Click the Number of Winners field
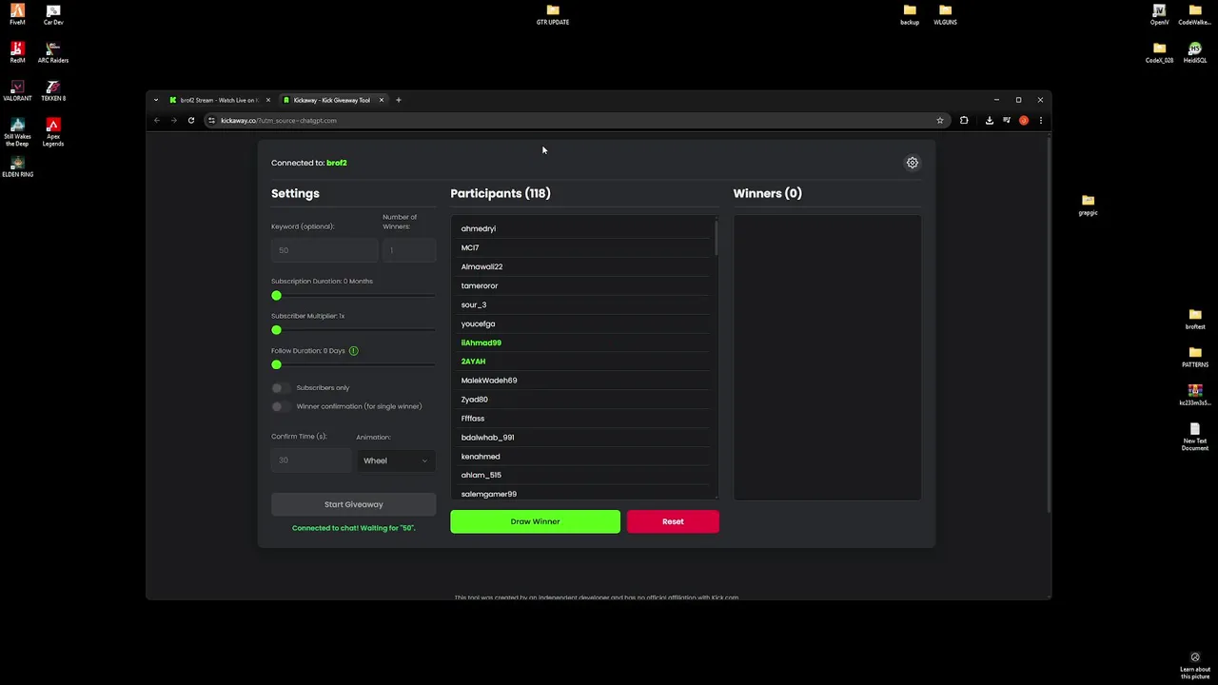This screenshot has width=1218, height=685. [409, 250]
